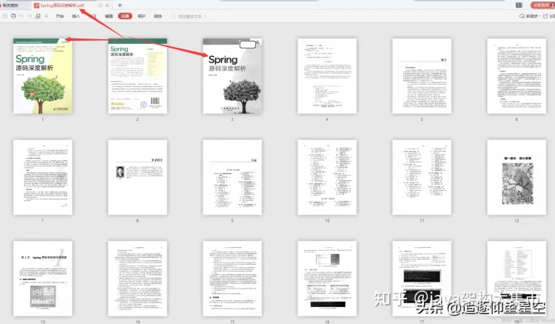555x324 pixels.
Task: Click the Save icon in quick toolbar
Action: (x=5, y=16)
